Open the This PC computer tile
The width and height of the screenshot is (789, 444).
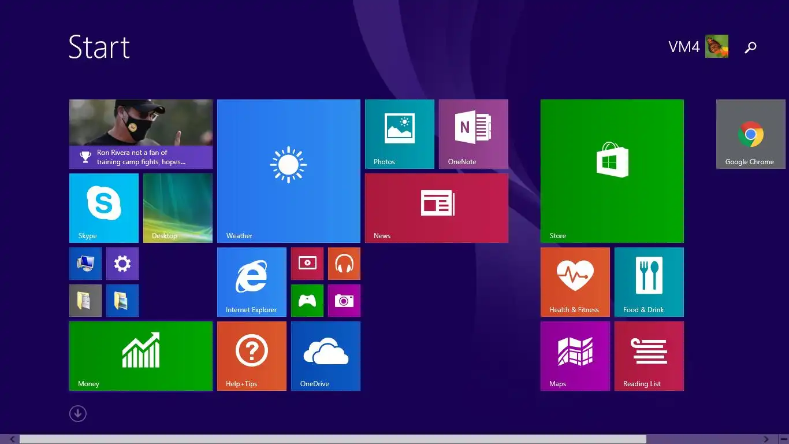pos(85,264)
